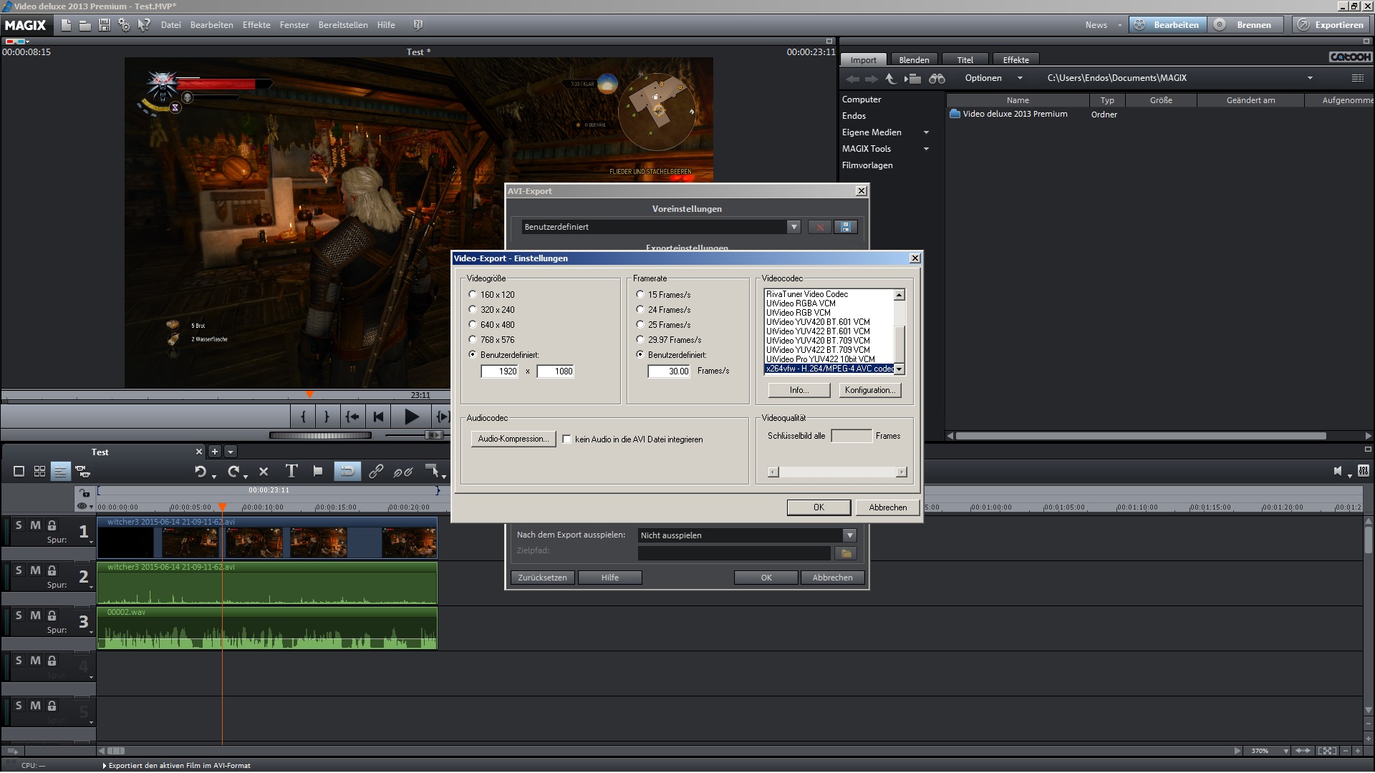This screenshot has width=1375, height=773.
Task: Choose the 29.97 Frames/s framerate
Action: pyautogui.click(x=640, y=339)
